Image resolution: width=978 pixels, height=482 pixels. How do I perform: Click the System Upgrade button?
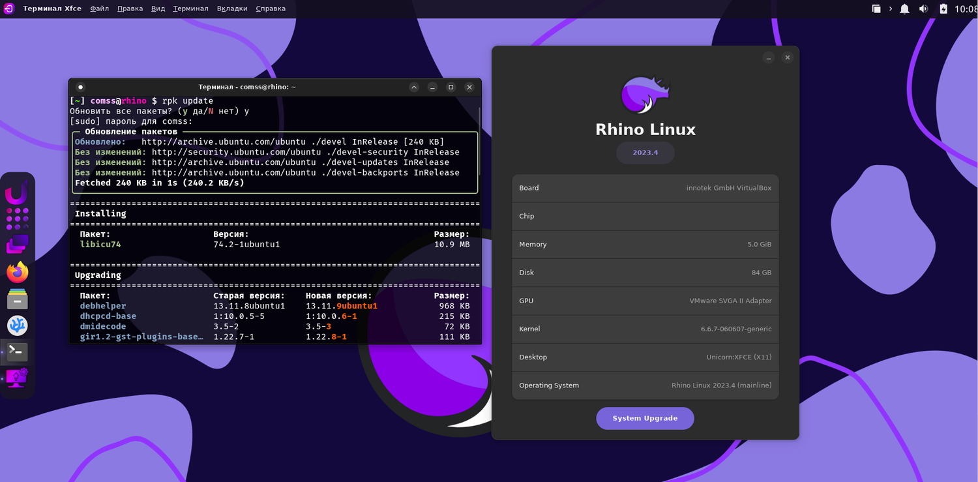coord(645,418)
